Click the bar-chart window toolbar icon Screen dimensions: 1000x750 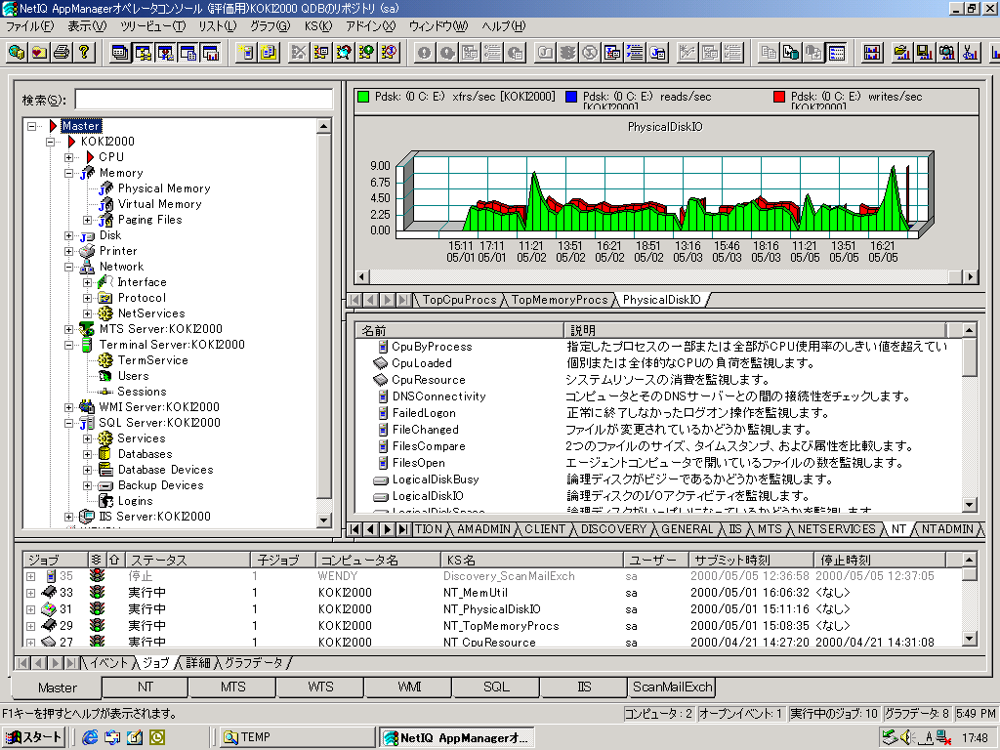point(872,52)
